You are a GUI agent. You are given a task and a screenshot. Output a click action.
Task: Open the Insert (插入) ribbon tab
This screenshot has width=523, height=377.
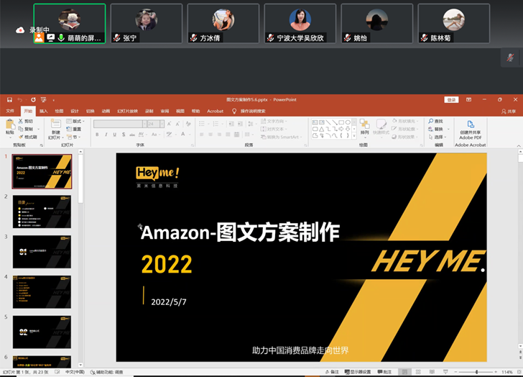[44, 112]
